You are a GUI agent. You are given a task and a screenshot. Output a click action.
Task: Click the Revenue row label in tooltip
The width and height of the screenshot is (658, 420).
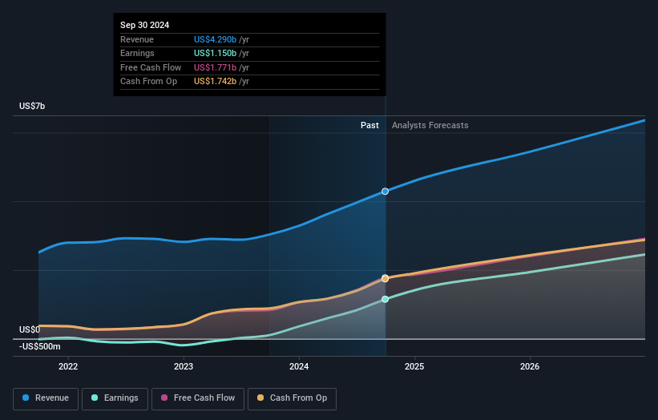pos(137,39)
